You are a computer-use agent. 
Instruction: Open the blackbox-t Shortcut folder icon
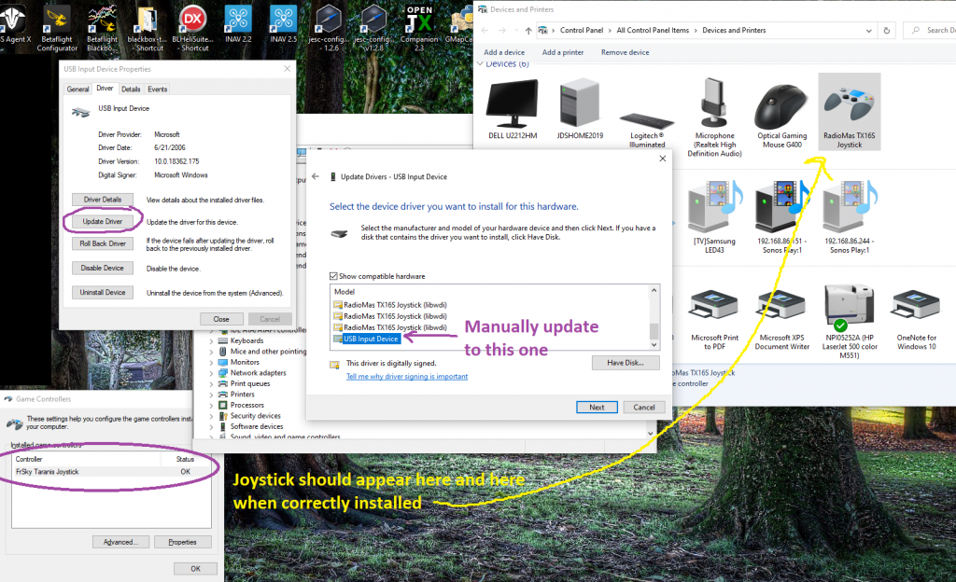pos(147,28)
